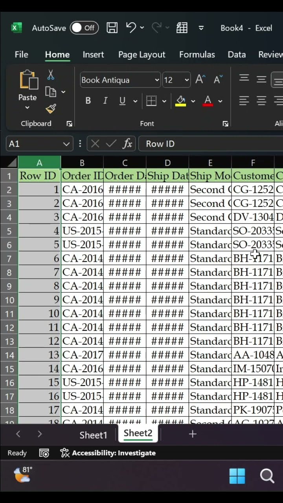The image size is (283, 503).
Task: Open the Undo history dropdown arrow
Action: [142, 28]
